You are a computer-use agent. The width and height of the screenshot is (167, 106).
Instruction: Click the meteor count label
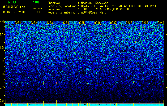pyautogui.click(x=38, y=8)
